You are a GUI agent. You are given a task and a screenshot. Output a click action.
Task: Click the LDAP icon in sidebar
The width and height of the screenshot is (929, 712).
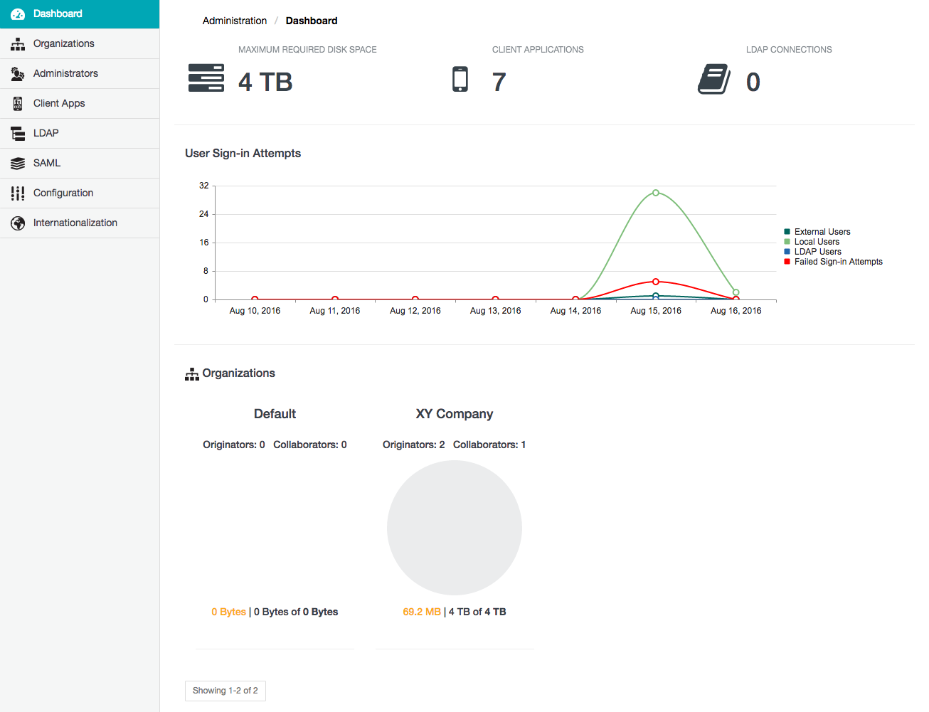coord(18,134)
